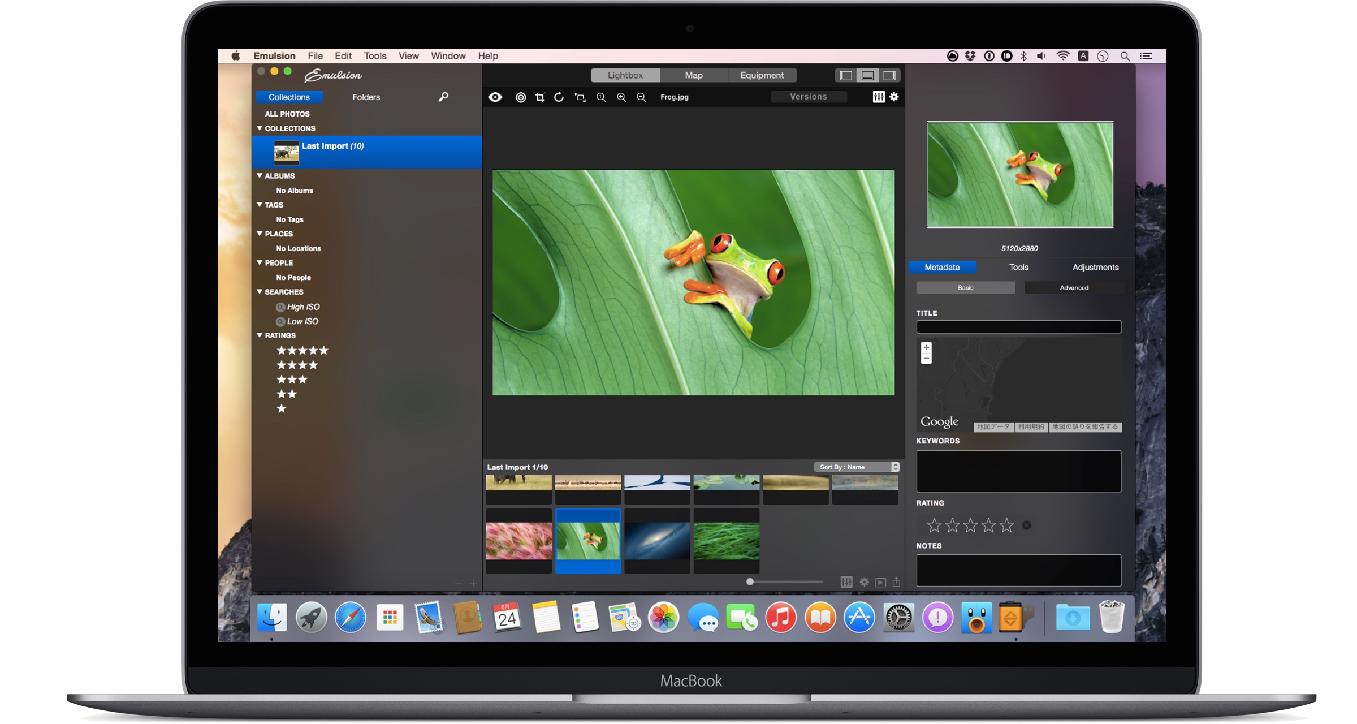
Task: Select the crop tool
Action: point(540,97)
